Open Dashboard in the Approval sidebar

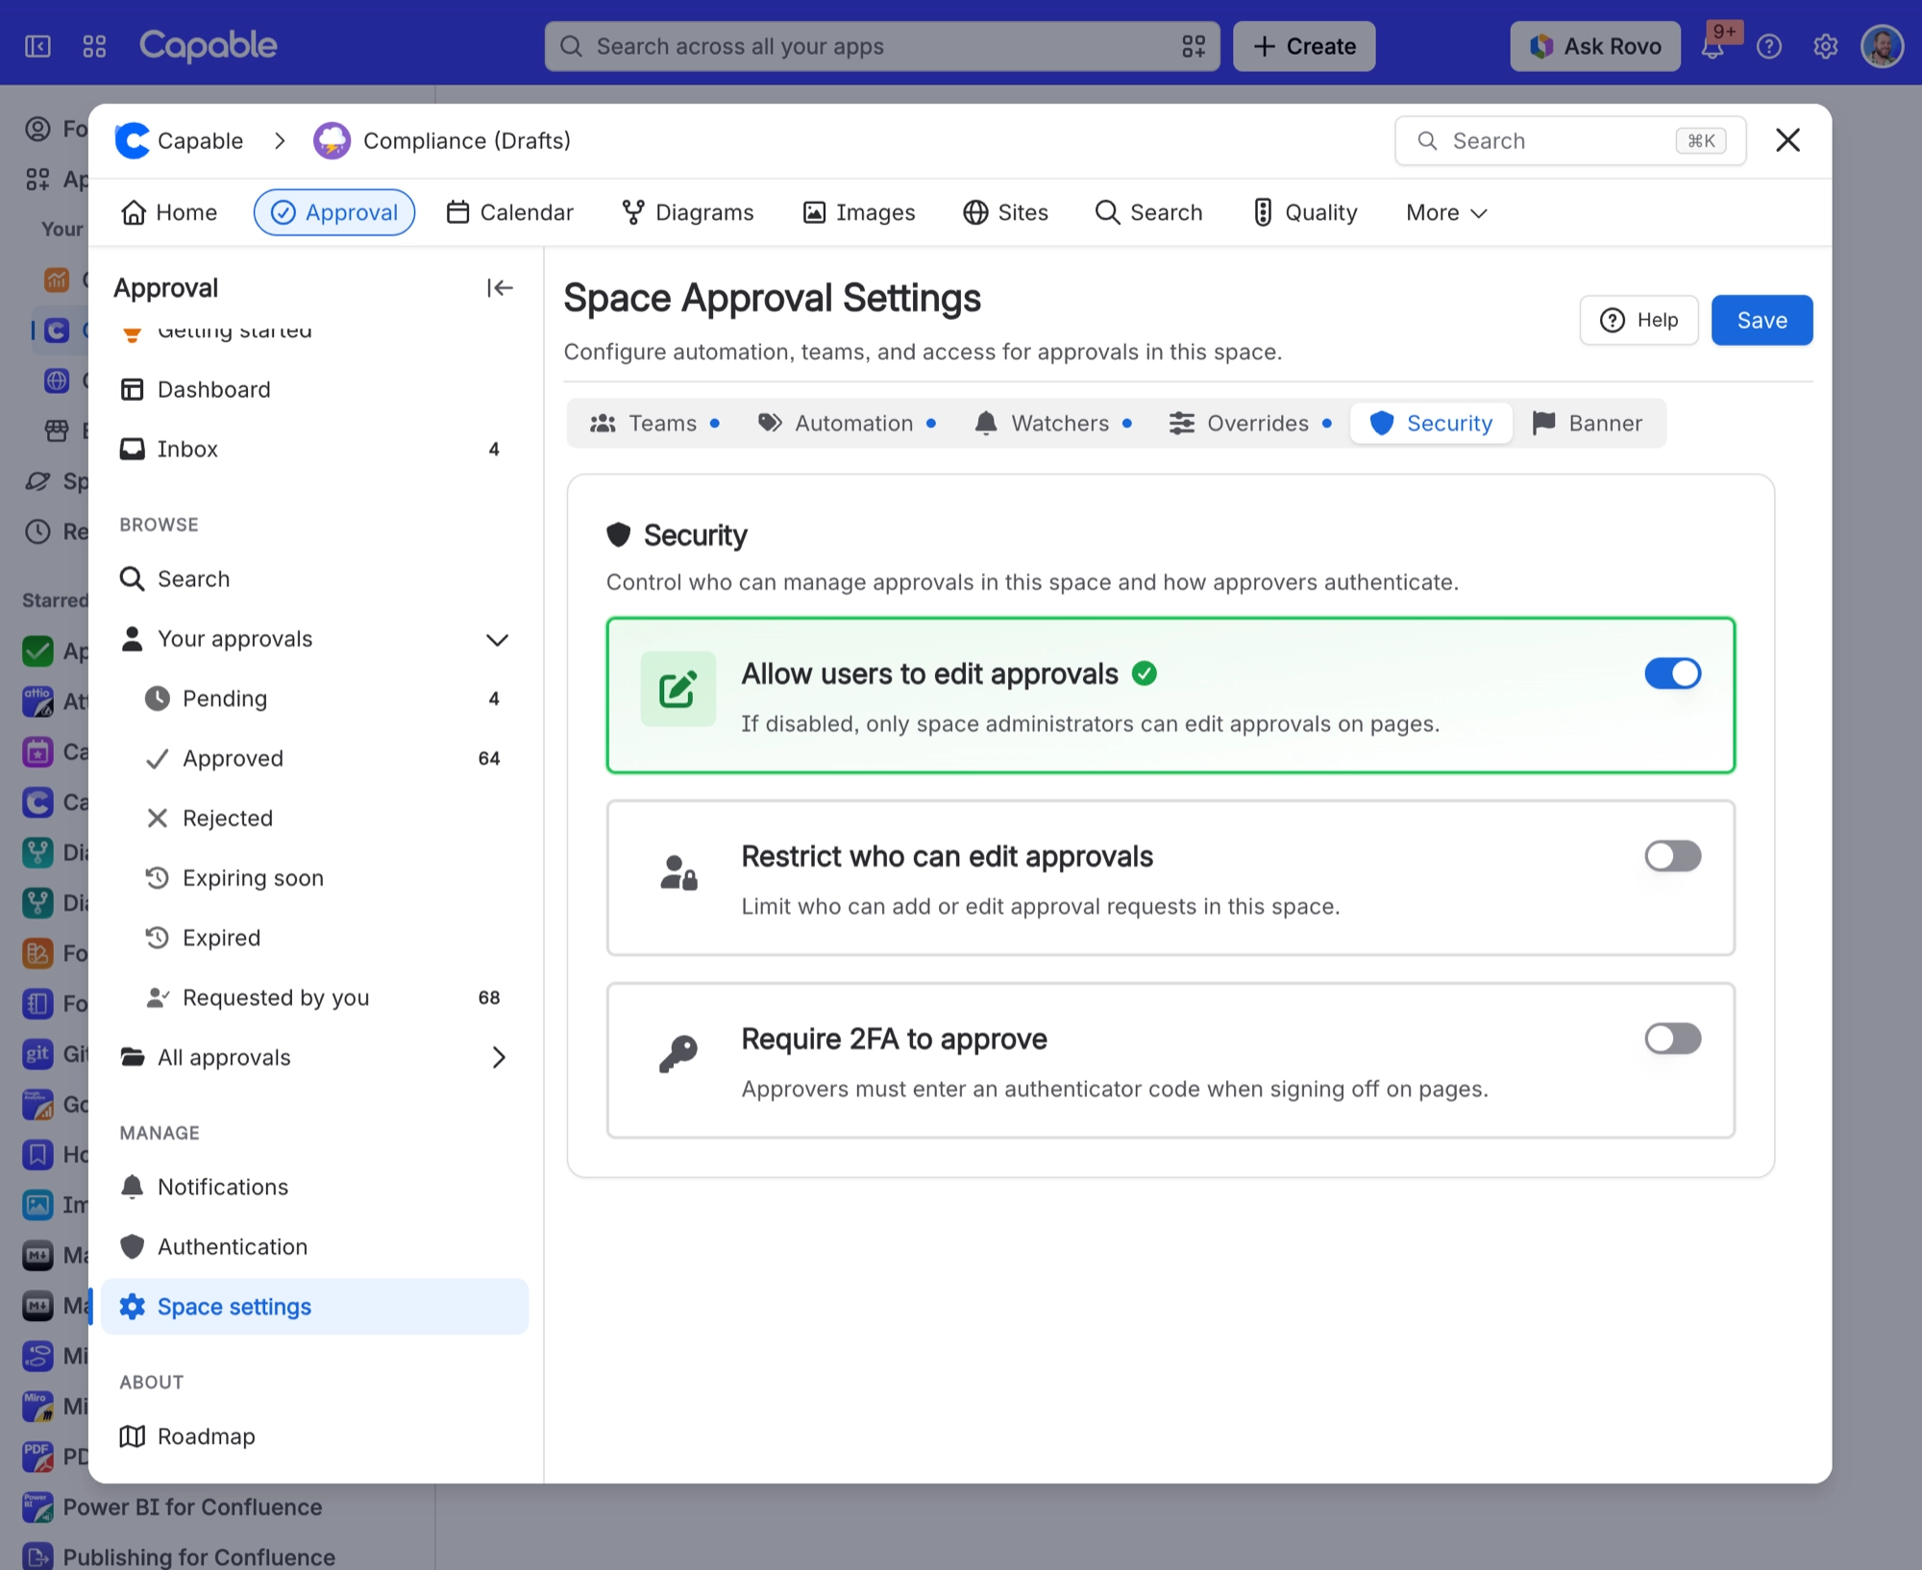coord(314,389)
